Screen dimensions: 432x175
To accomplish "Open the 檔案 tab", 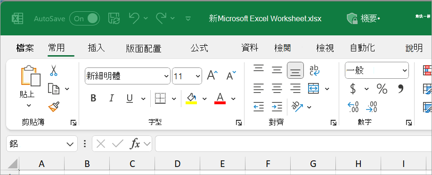I will point(25,48).
